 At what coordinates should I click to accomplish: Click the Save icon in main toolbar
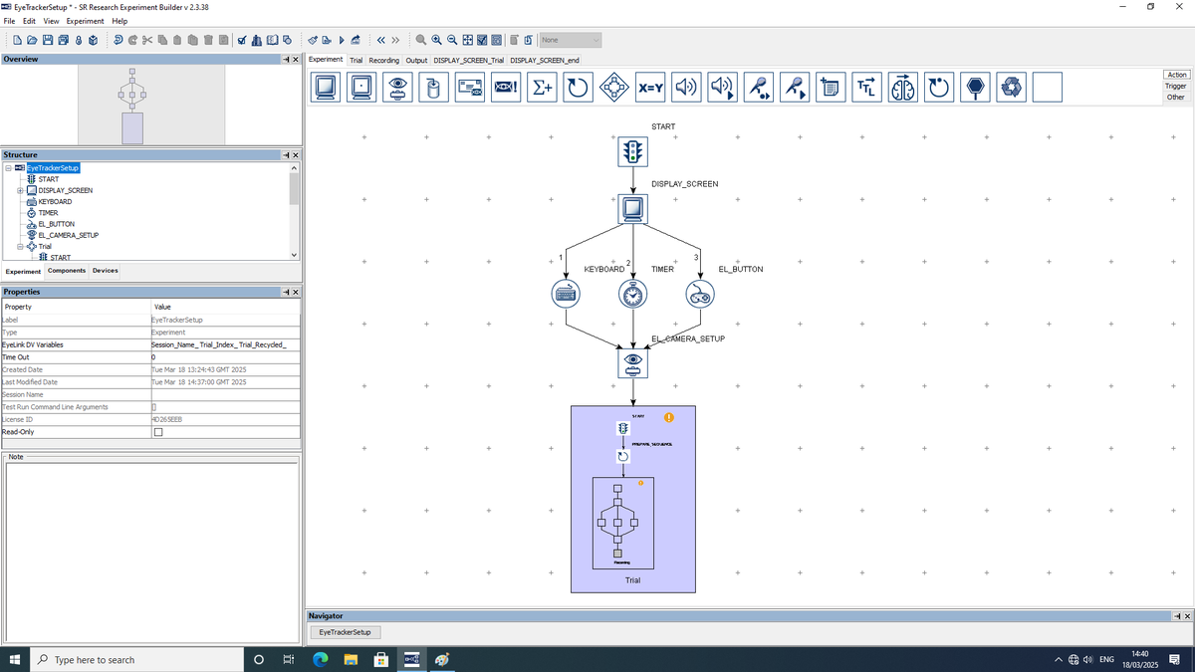48,40
